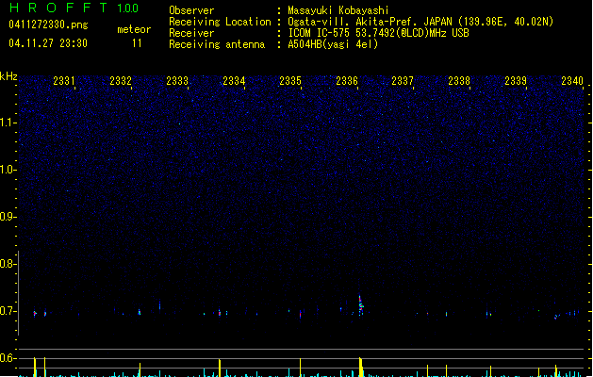
Task: Click the 1.1 kHz axis label
Action: tap(8, 123)
